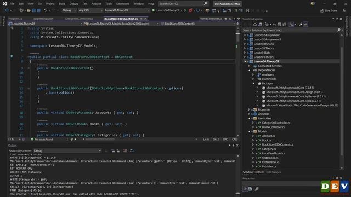Open the File menu
The width and height of the screenshot is (351, 197).
coord(12,4)
